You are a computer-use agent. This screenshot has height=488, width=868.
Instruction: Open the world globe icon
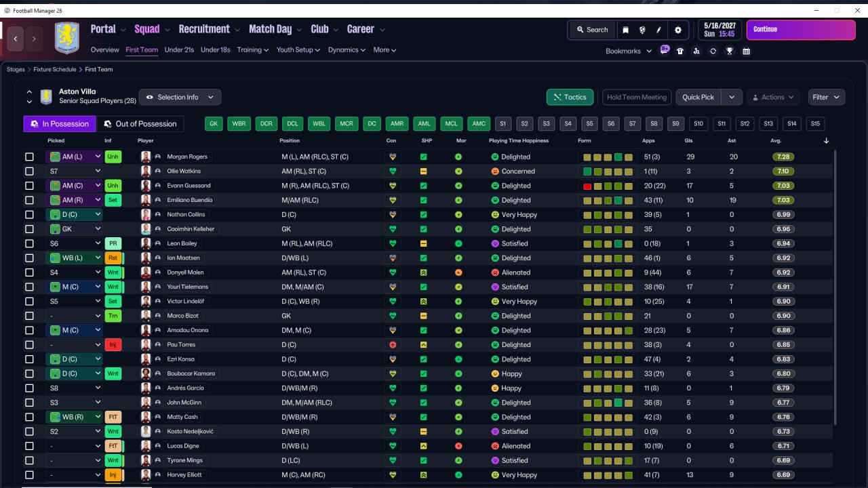coord(642,30)
